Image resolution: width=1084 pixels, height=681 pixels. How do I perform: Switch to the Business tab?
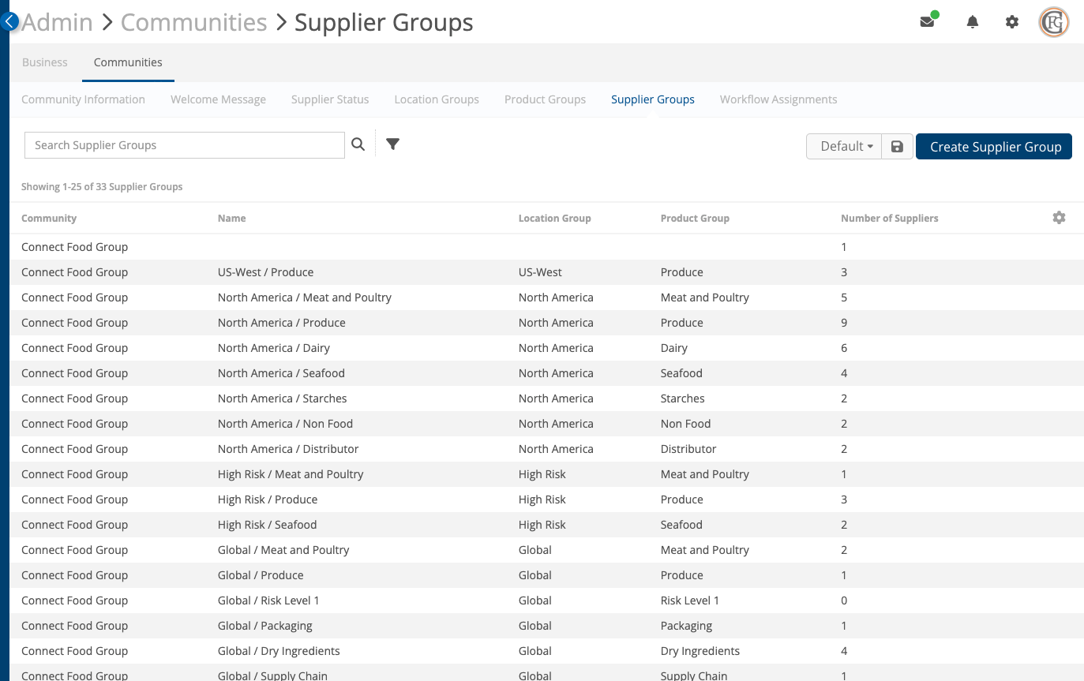(x=45, y=62)
